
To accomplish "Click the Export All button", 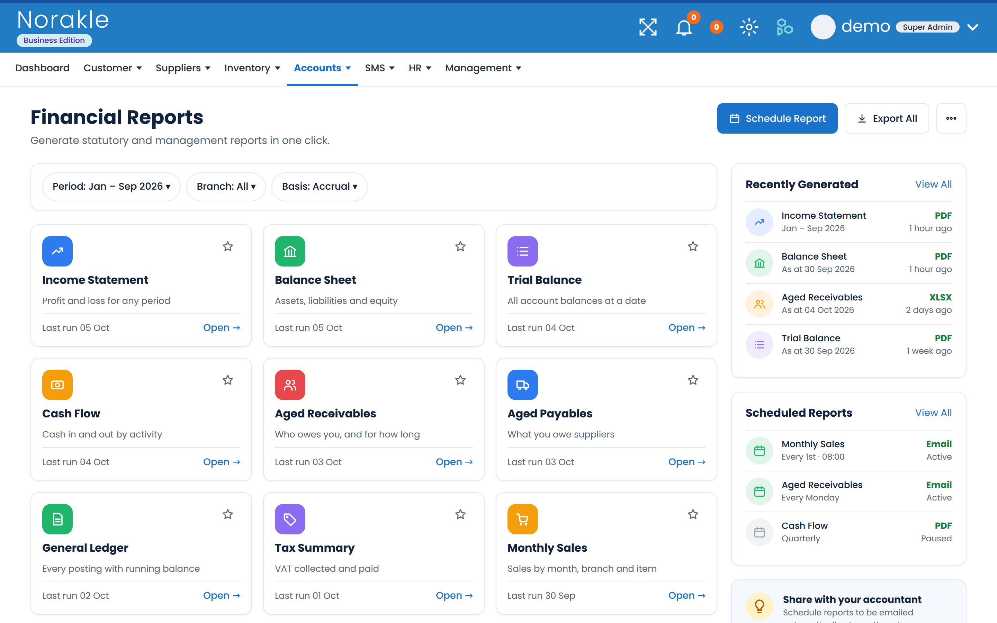I will (x=887, y=118).
